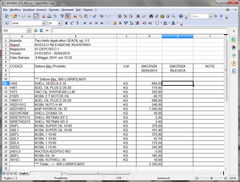Open the font size 10 dropdown
Image resolution: width=240 pixels, height=182 pixels.
click(x=60, y=23)
